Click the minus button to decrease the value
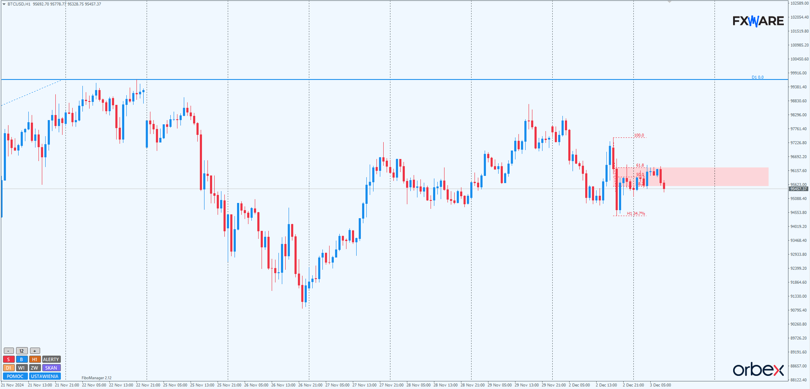The height and width of the screenshot is (389, 810). coord(8,351)
